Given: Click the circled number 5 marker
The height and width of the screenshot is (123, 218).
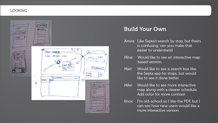Looking at the screenshot, I should 101,75.
